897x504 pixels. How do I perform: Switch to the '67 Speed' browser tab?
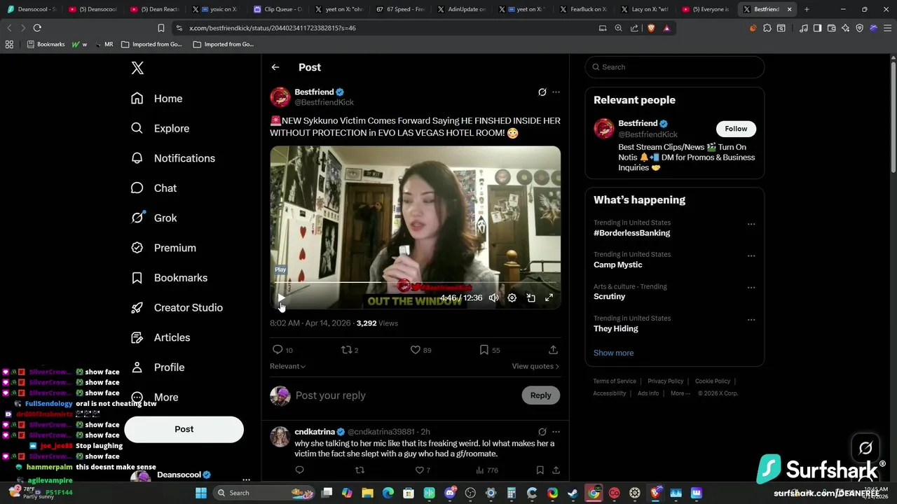tap(401, 9)
